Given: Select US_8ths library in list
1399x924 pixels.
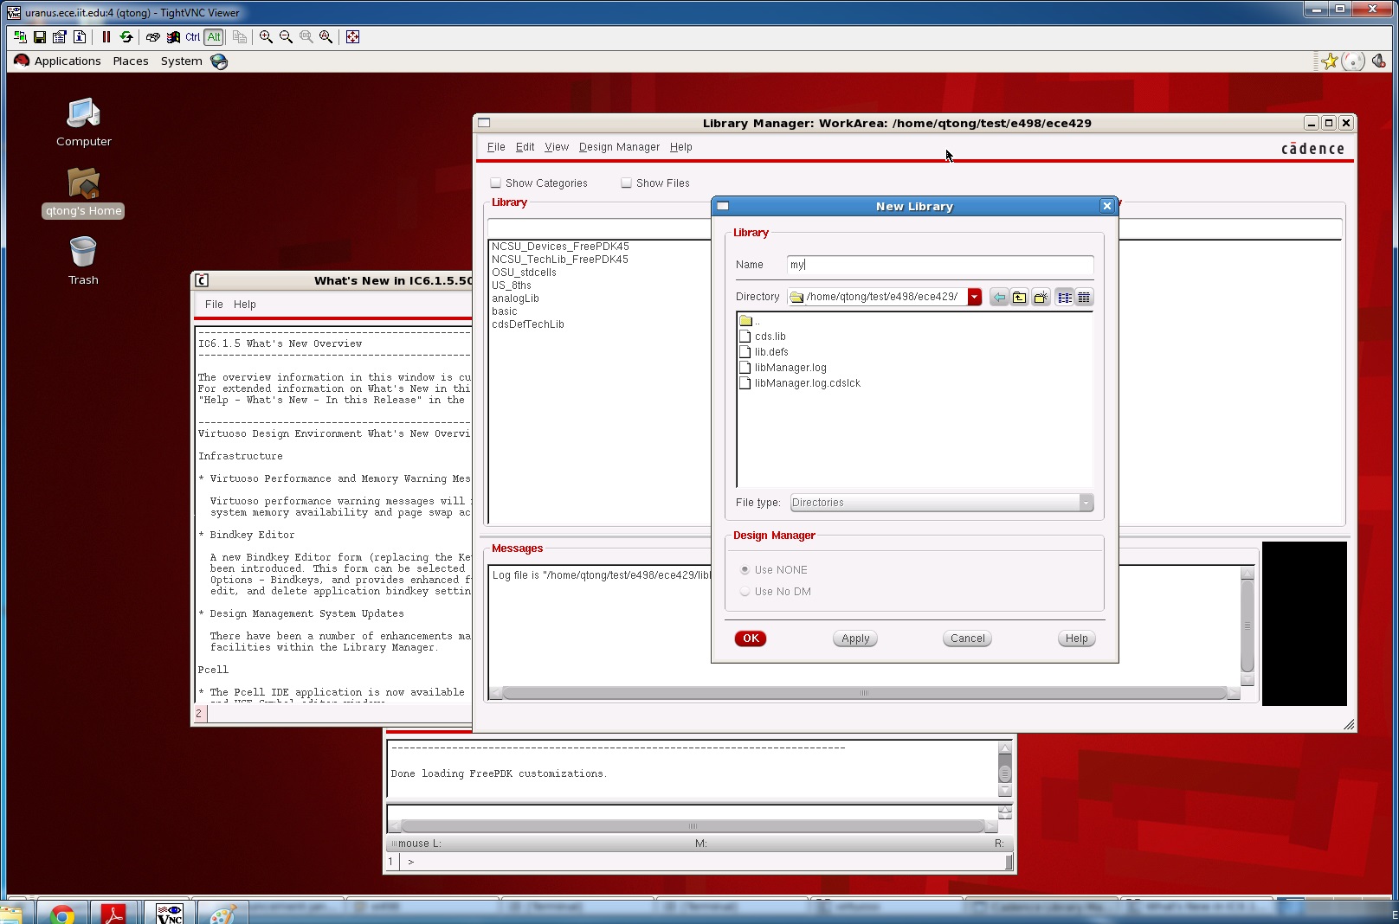Looking at the screenshot, I should pyautogui.click(x=512, y=286).
